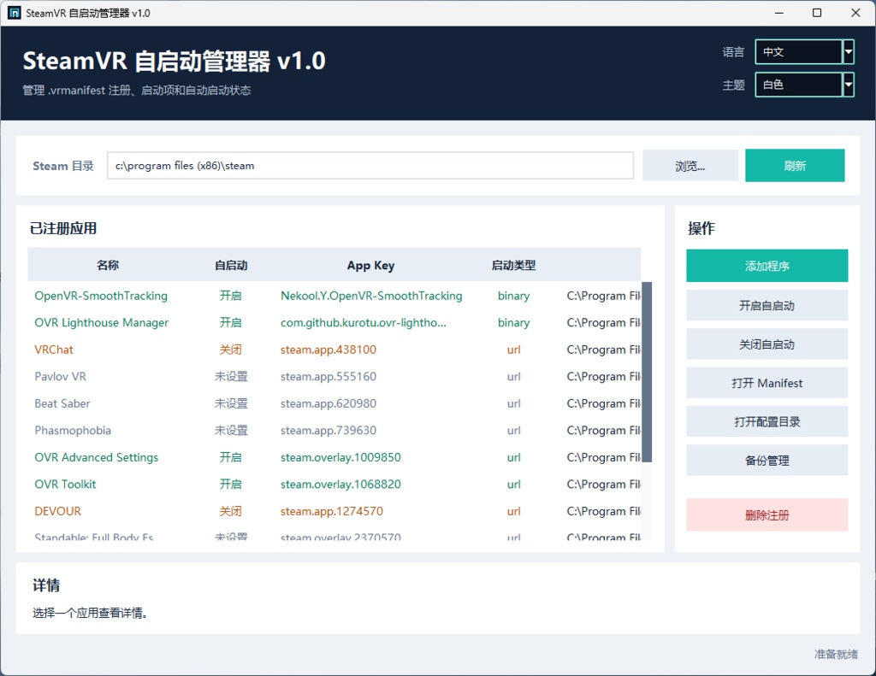Image resolution: width=876 pixels, height=676 pixels.
Task: Select the Phasmophobia row
Action: (x=334, y=431)
